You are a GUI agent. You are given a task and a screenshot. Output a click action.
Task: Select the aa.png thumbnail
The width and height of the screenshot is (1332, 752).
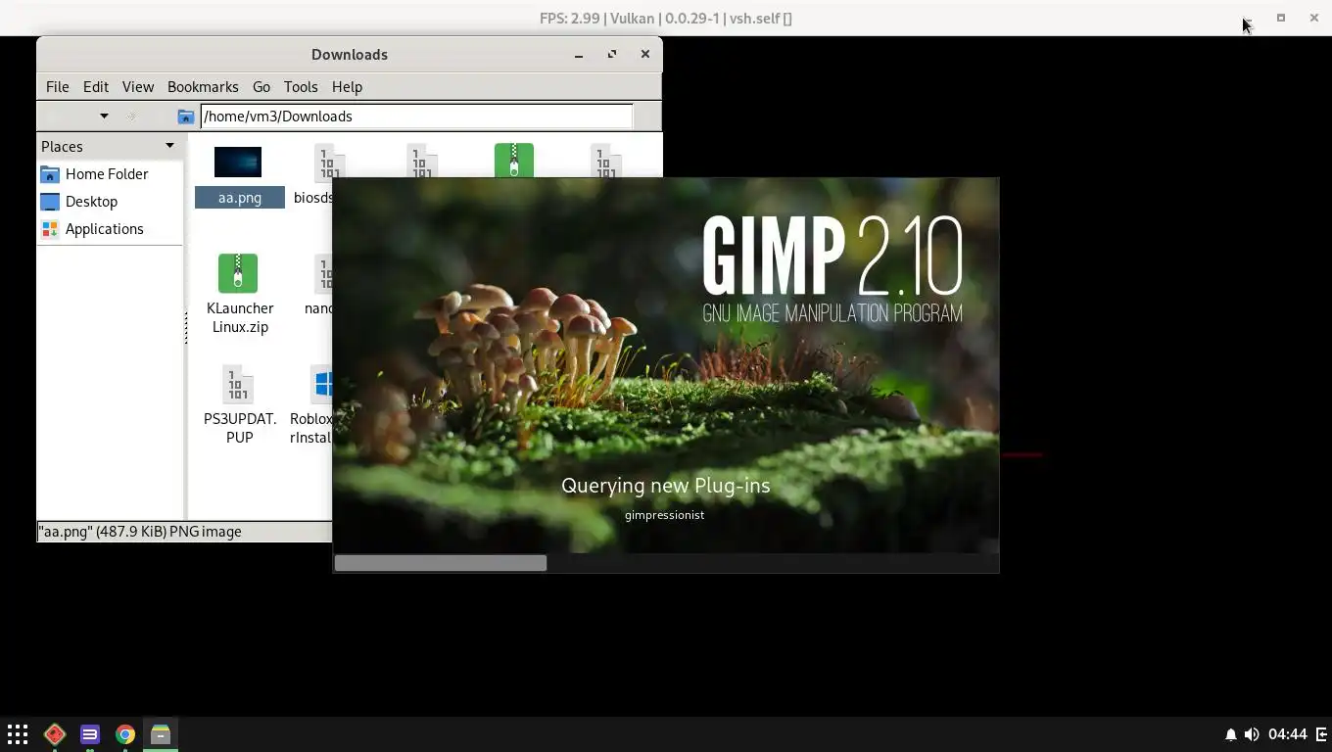coord(238,162)
